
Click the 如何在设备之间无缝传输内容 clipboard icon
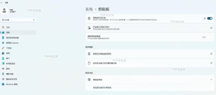click(x=89, y=63)
